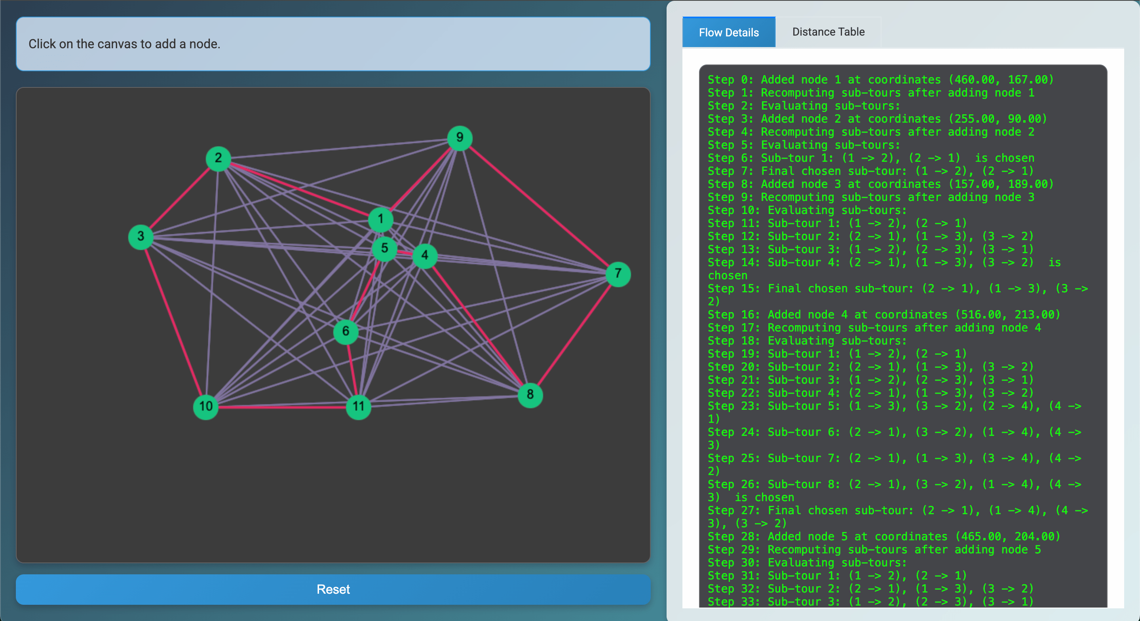Click the Step 28 Added node 5 line
Screen dimensions: 1140x621
tap(883, 536)
